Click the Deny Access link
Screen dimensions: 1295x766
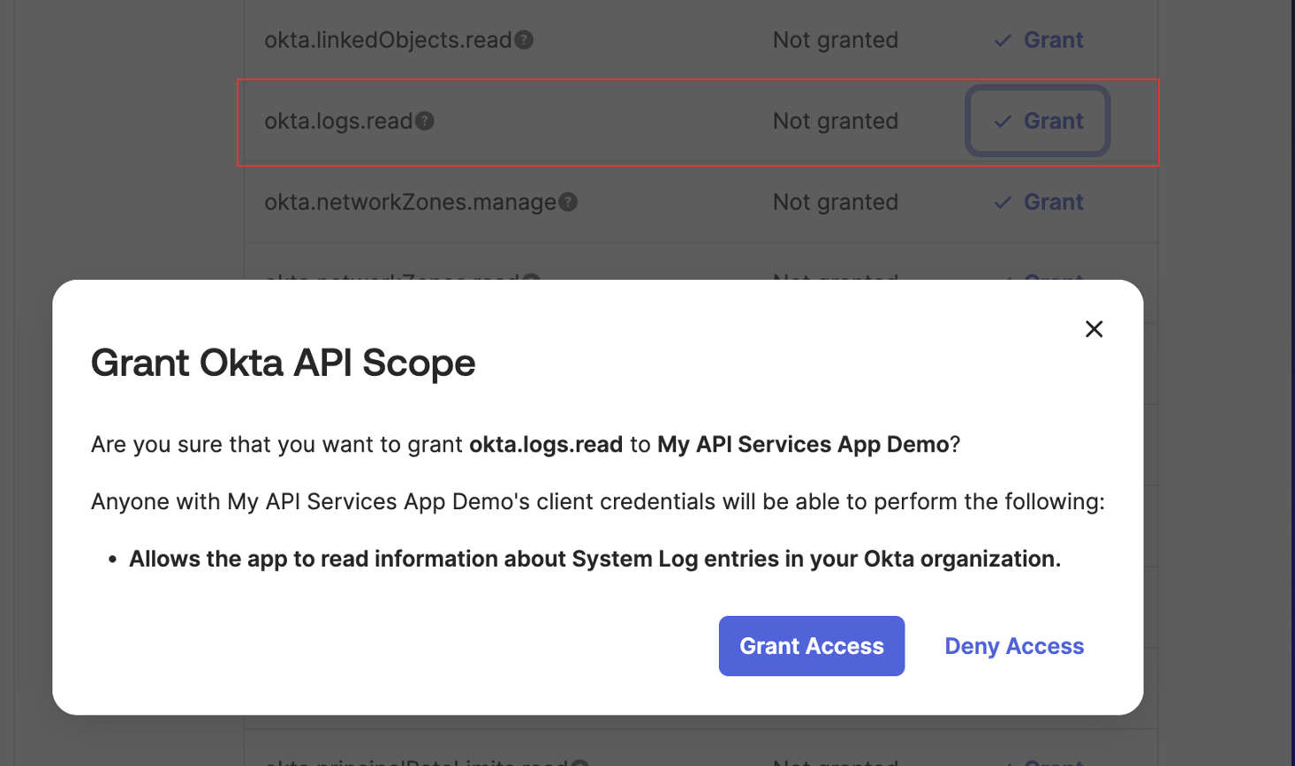pos(1014,646)
